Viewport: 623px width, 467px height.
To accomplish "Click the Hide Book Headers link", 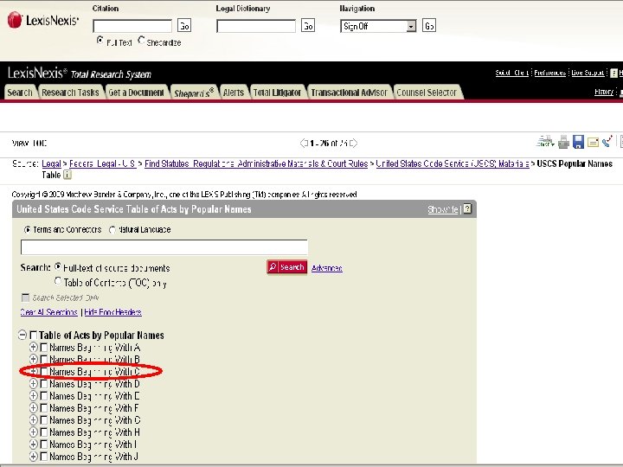I will click(x=112, y=312).
